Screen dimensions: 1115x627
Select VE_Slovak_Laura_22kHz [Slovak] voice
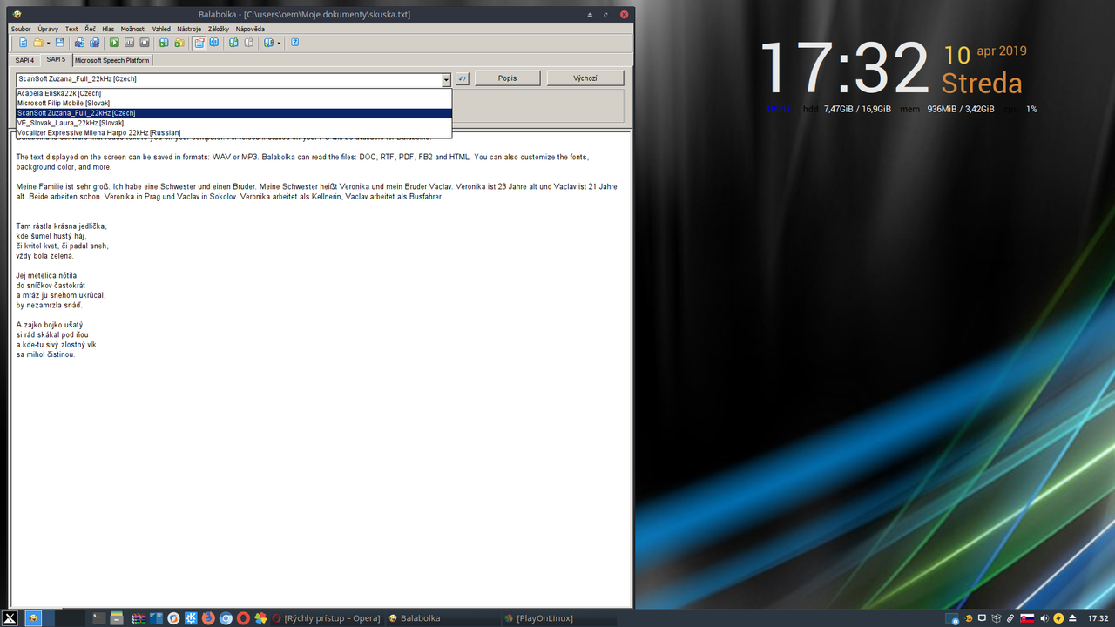coord(233,123)
